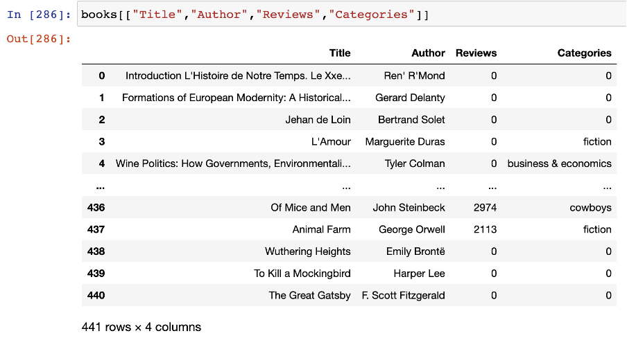Click 'business & economics' category cell
This screenshot has height=338, width=627.
pos(560,163)
